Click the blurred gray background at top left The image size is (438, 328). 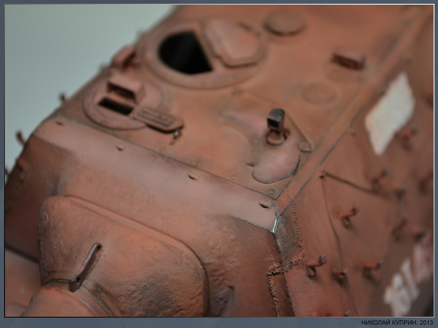(55, 41)
